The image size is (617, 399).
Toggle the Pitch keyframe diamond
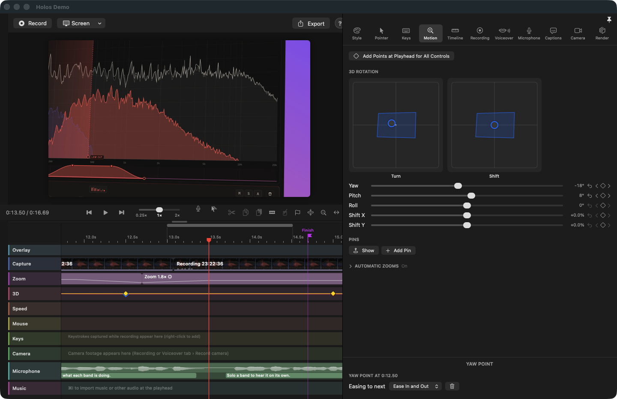(603, 196)
